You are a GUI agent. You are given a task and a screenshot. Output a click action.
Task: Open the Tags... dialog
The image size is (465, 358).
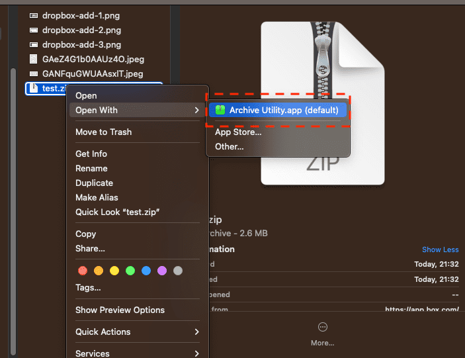click(138, 287)
